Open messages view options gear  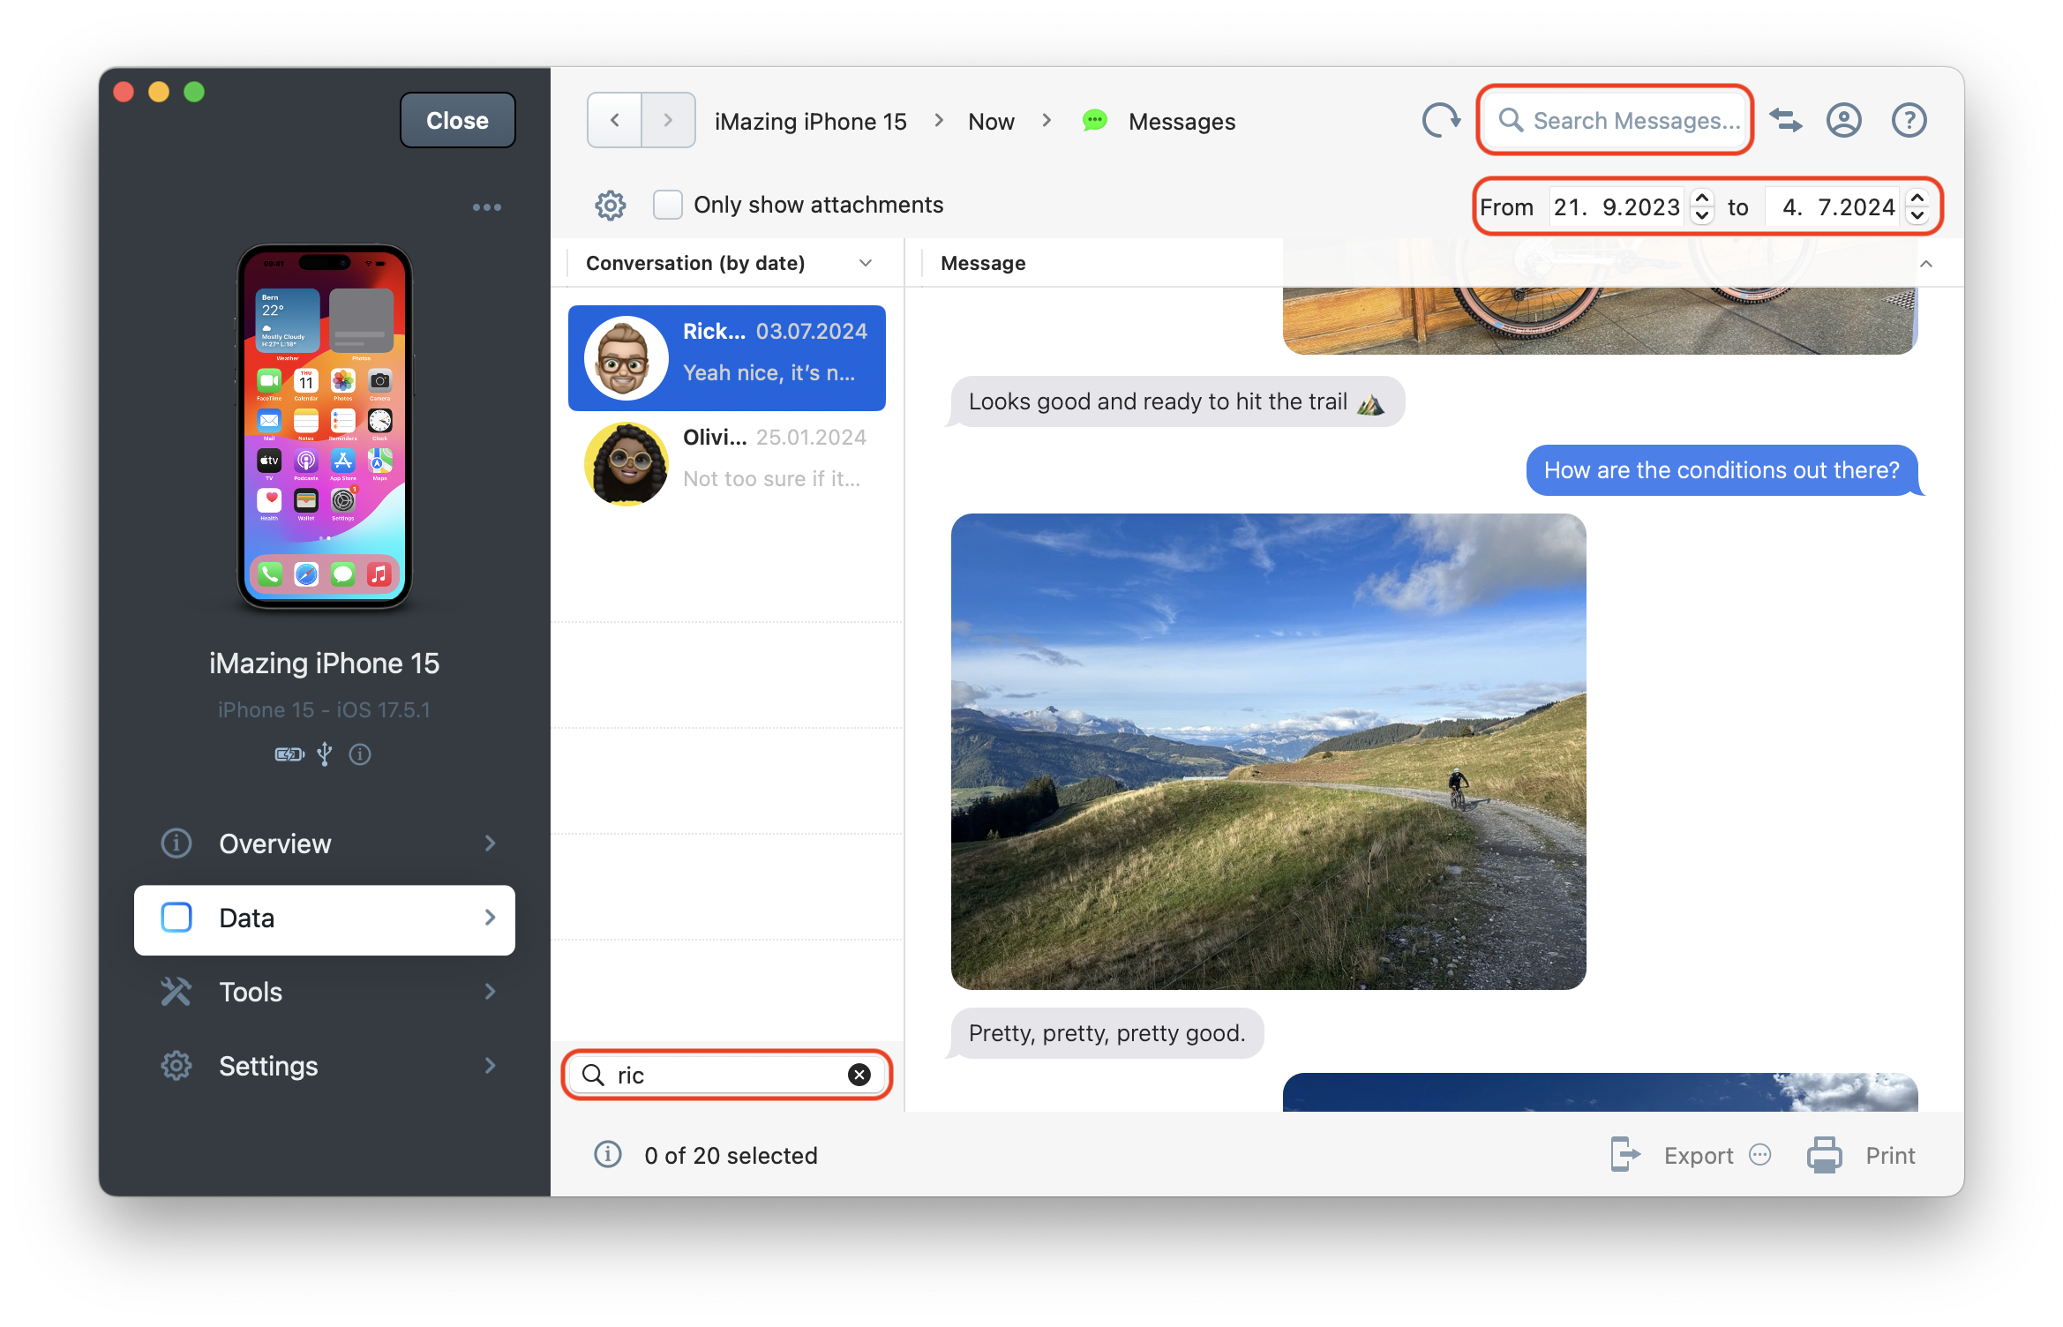tap(611, 206)
